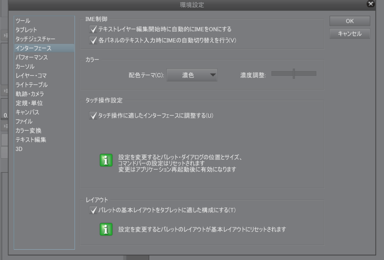Open パフォーマンス settings
This screenshot has width=384, height=260.
tap(44, 57)
